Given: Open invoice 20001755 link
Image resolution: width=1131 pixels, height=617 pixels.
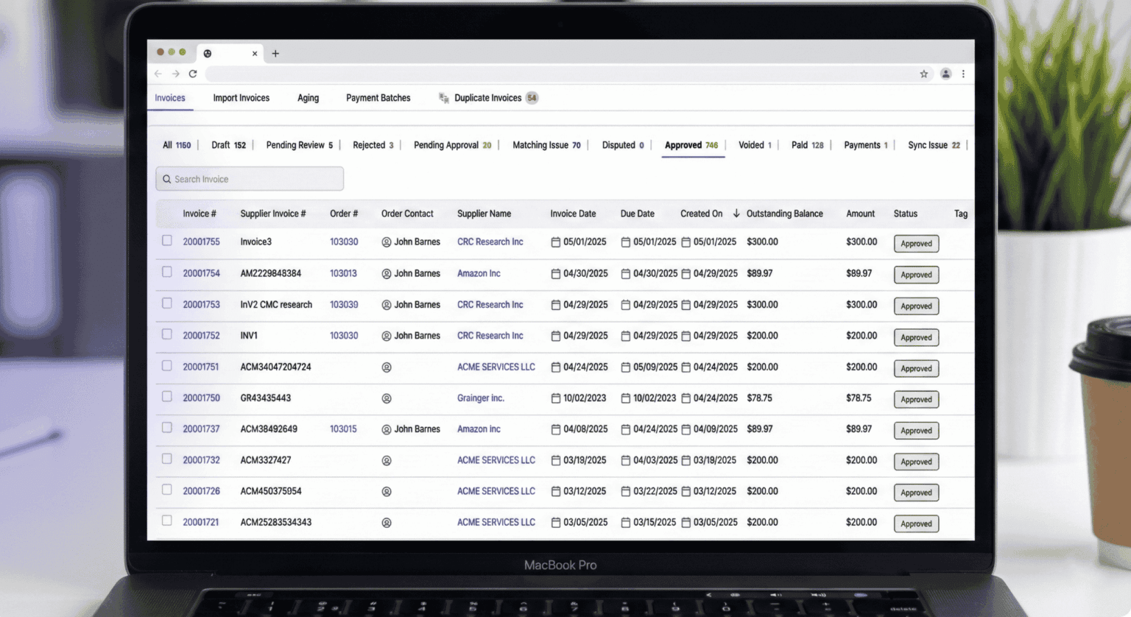Looking at the screenshot, I should 202,242.
